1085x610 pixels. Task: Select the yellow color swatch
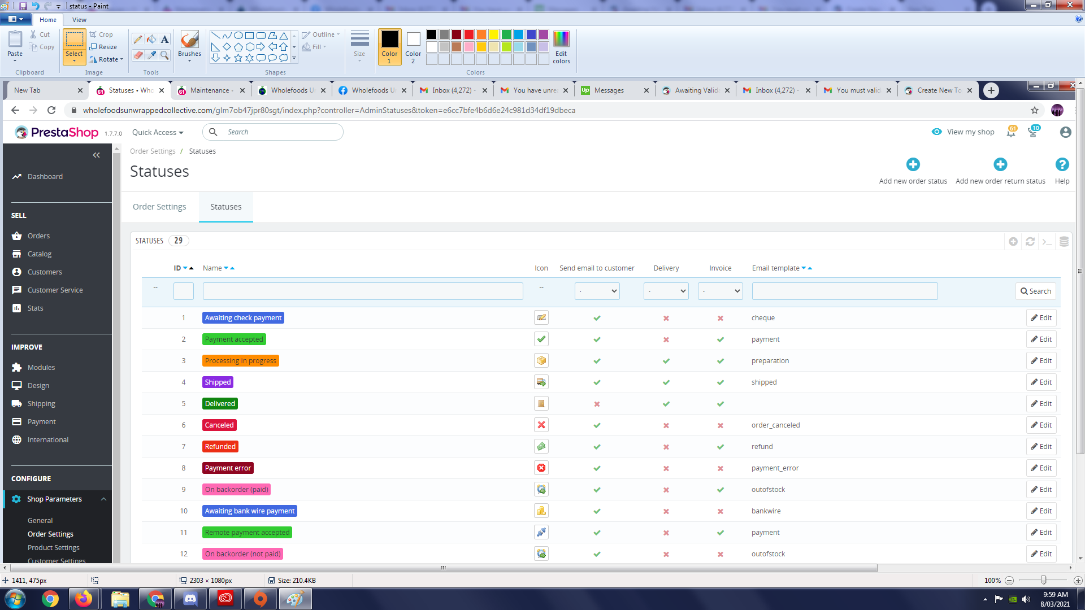494,34
